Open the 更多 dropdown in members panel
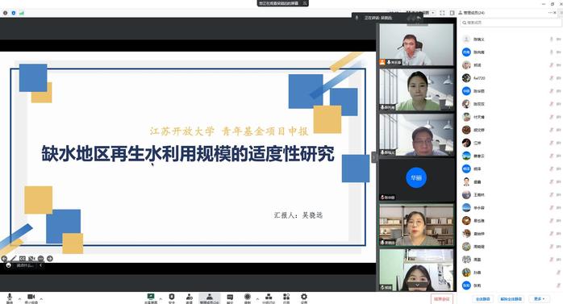The image size is (563, 304). coord(539,298)
